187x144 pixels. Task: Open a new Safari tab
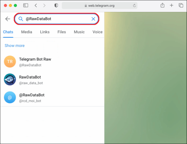tap(172, 5)
